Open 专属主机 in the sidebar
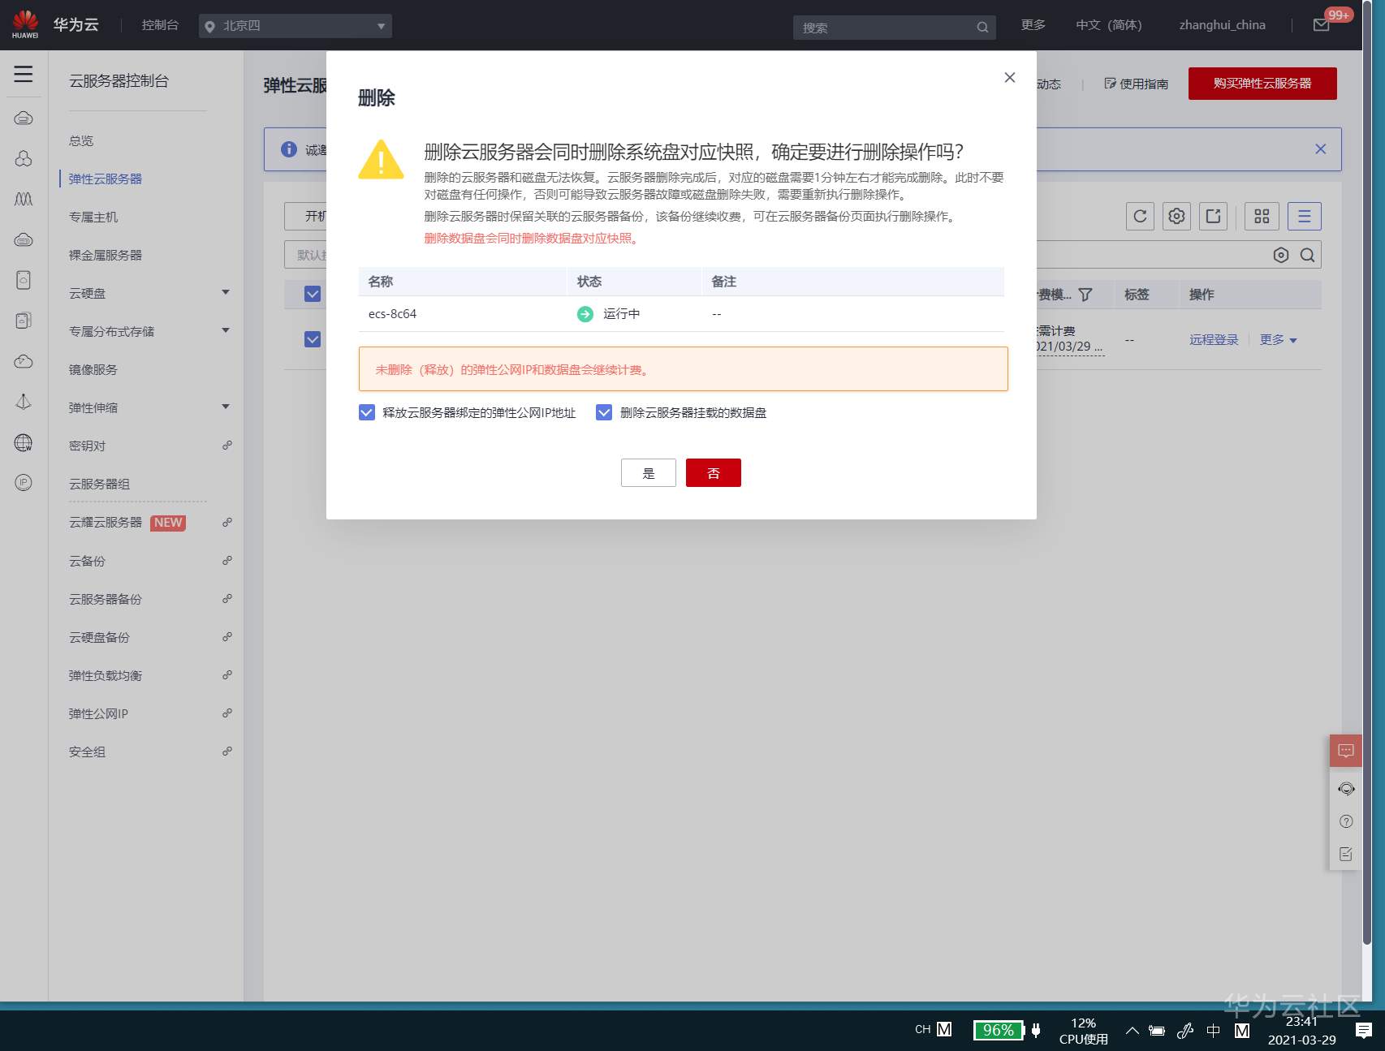Viewport: 1385px width, 1051px height. tap(93, 218)
